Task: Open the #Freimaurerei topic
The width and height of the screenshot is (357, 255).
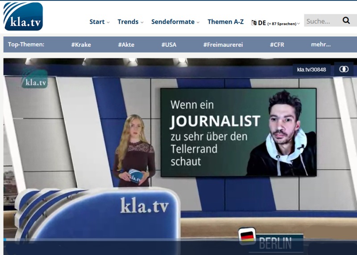Action: click(x=223, y=45)
